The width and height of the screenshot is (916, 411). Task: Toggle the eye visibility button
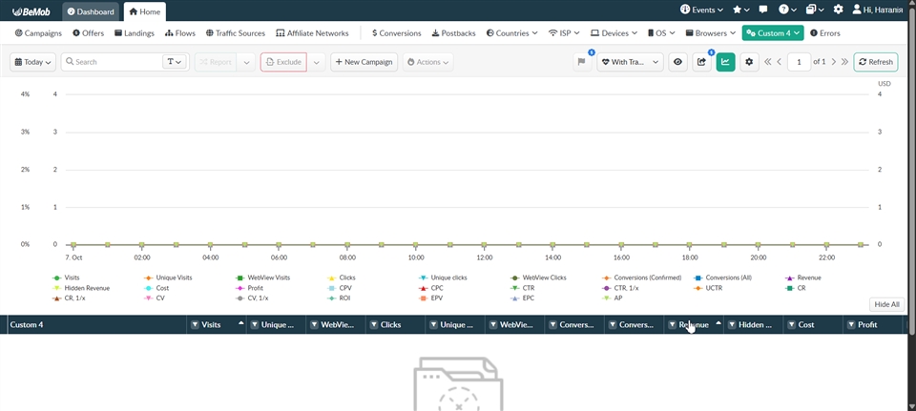point(677,62)
